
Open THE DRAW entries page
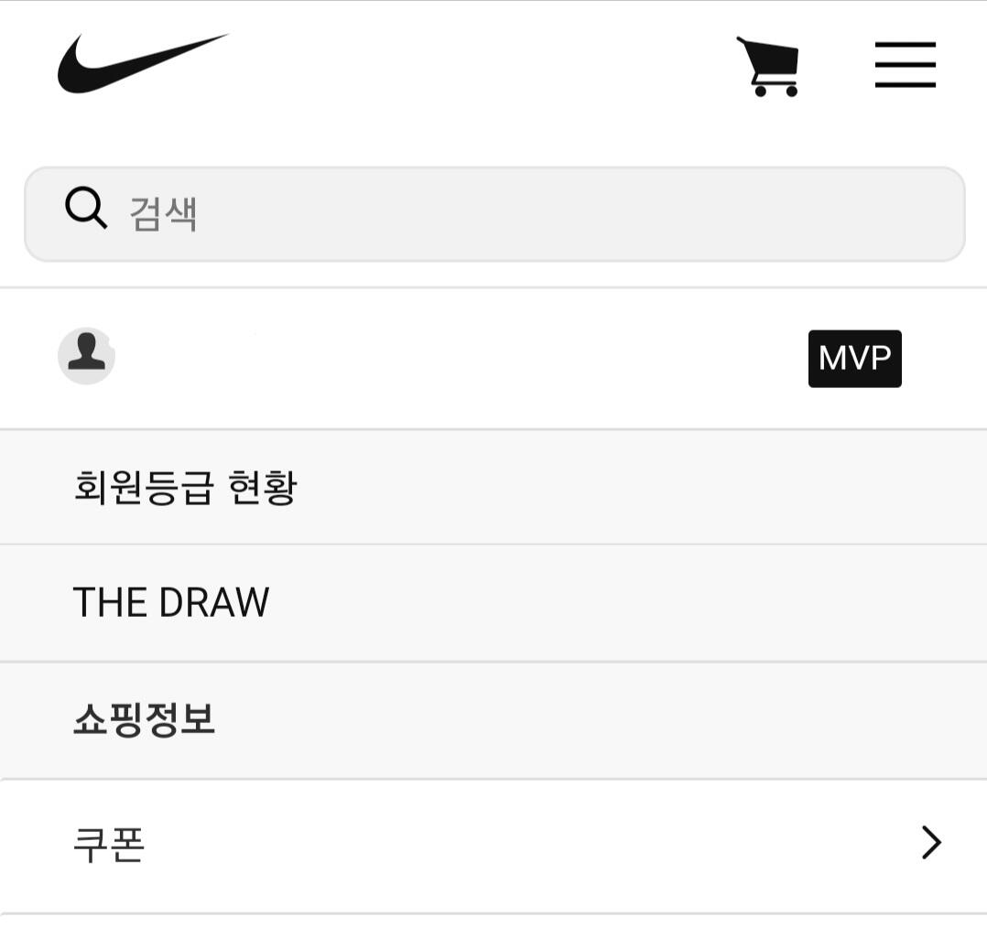click(x=171, y=603)
